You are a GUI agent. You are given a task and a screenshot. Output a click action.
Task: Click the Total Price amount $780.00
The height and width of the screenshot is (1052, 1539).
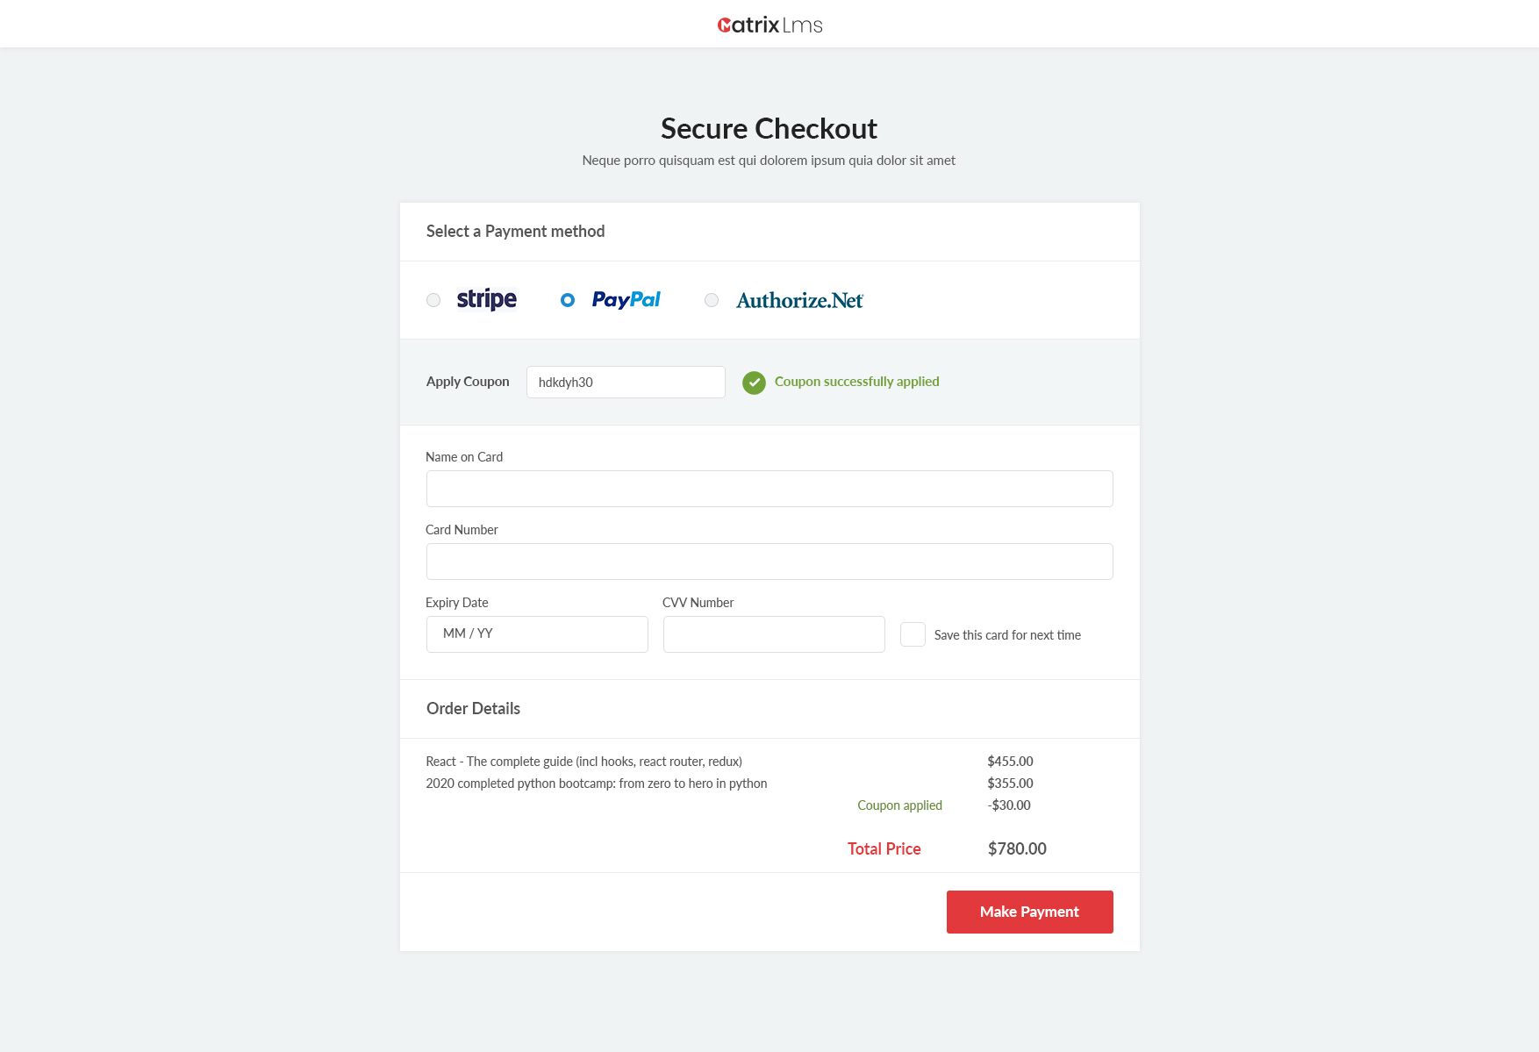[x=1017, y=848]
